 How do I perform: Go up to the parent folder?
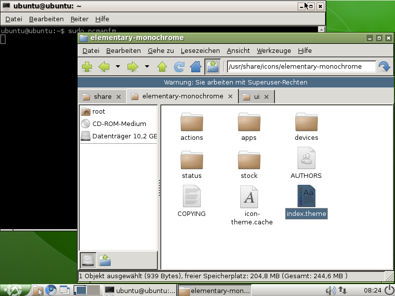click(x=162, y=67)
